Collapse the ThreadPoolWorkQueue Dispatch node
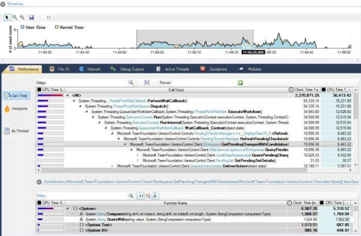This screenshot has width=361, height=236. pyautogui.click(x=80, y=106)
